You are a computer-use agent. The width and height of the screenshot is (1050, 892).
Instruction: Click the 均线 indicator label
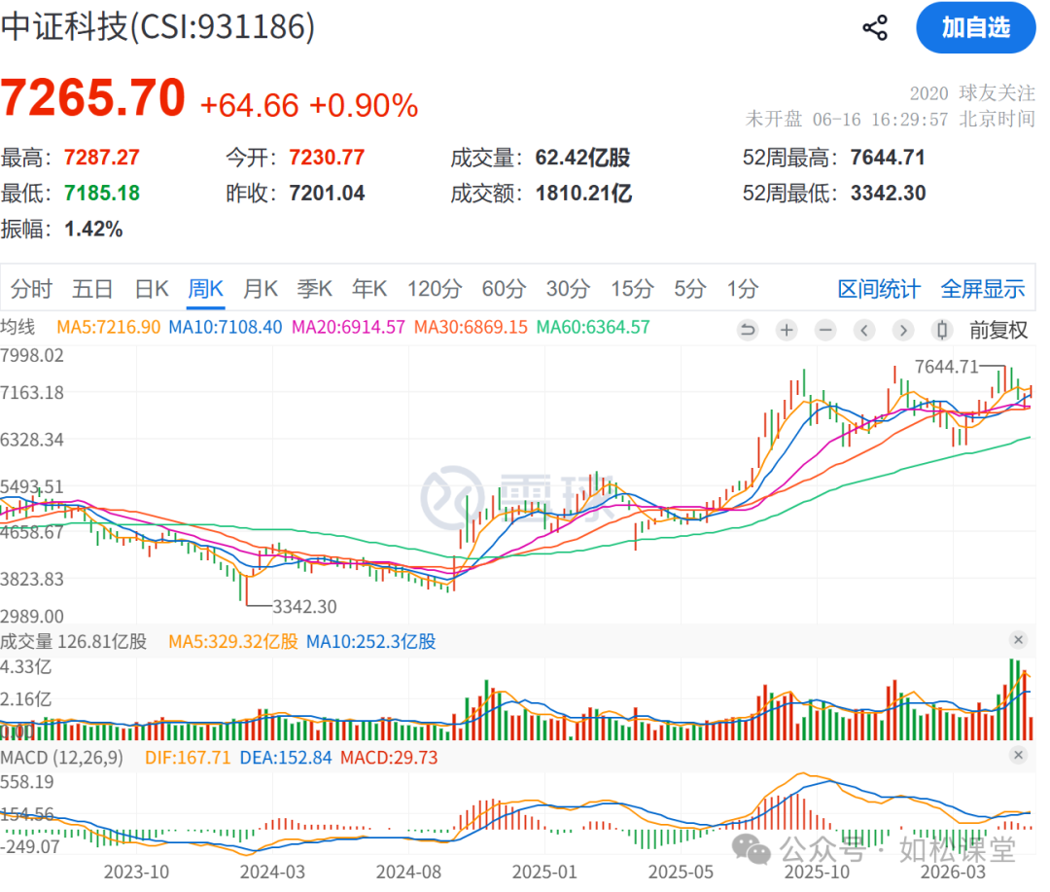tap(18, 327)
